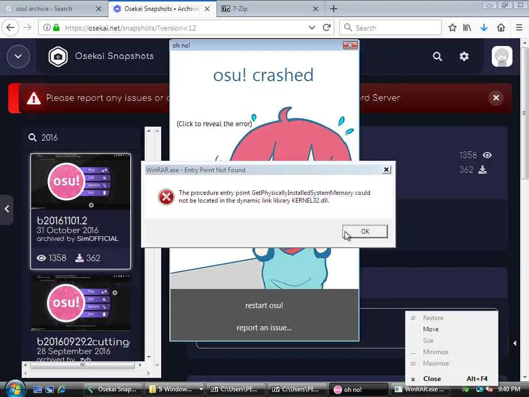This screenshot has height=397, width=529.
Task: Click archived by SimOFFICIAL text
Action: [77, 239]
